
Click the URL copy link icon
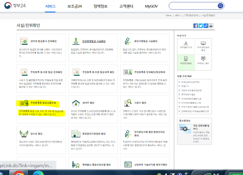click(206, 26)
